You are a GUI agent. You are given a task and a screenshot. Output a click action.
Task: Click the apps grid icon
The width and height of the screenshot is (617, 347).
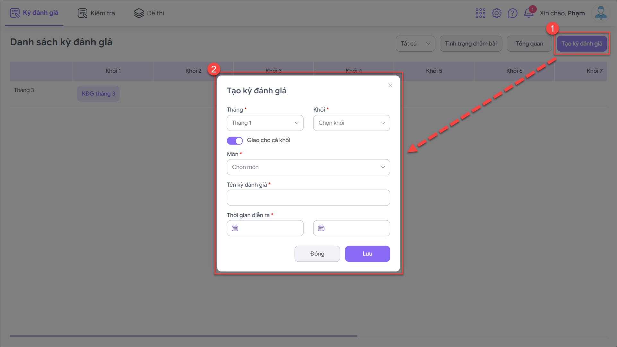pos(480,13)
